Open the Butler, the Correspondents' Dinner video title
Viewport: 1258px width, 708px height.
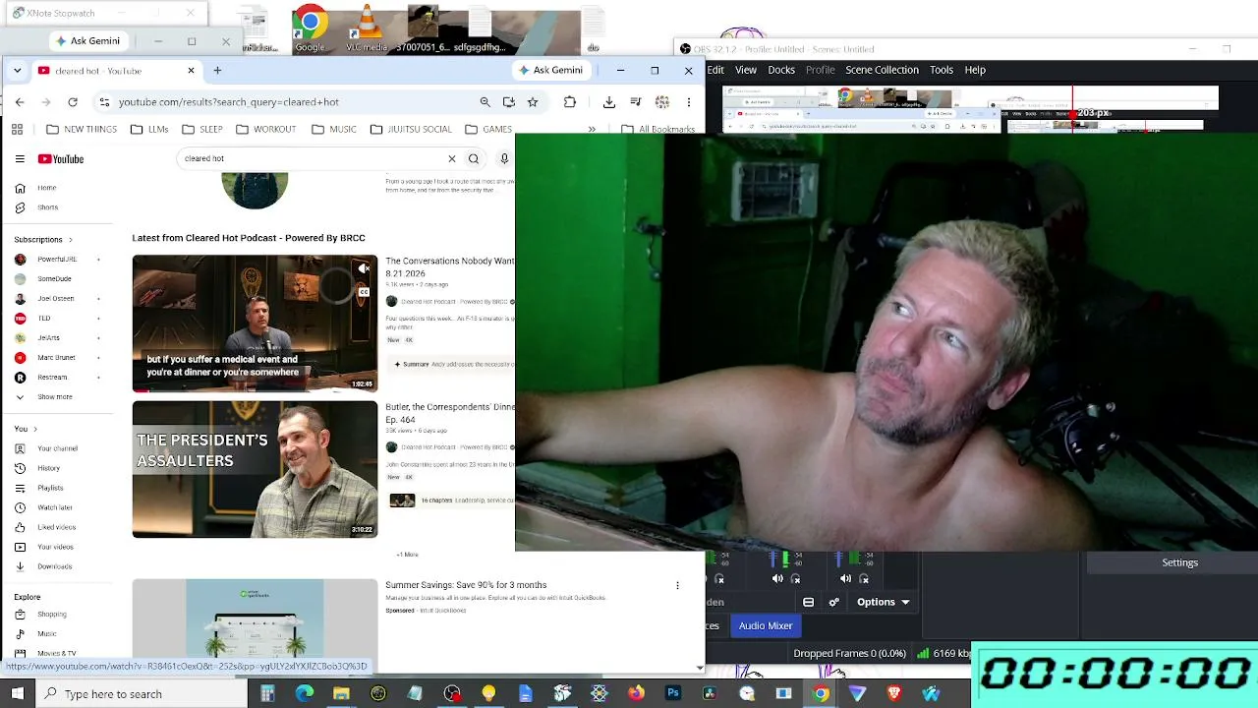click(x=450, y=413)
